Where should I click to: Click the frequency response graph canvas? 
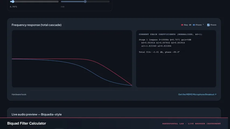(72, 59)
